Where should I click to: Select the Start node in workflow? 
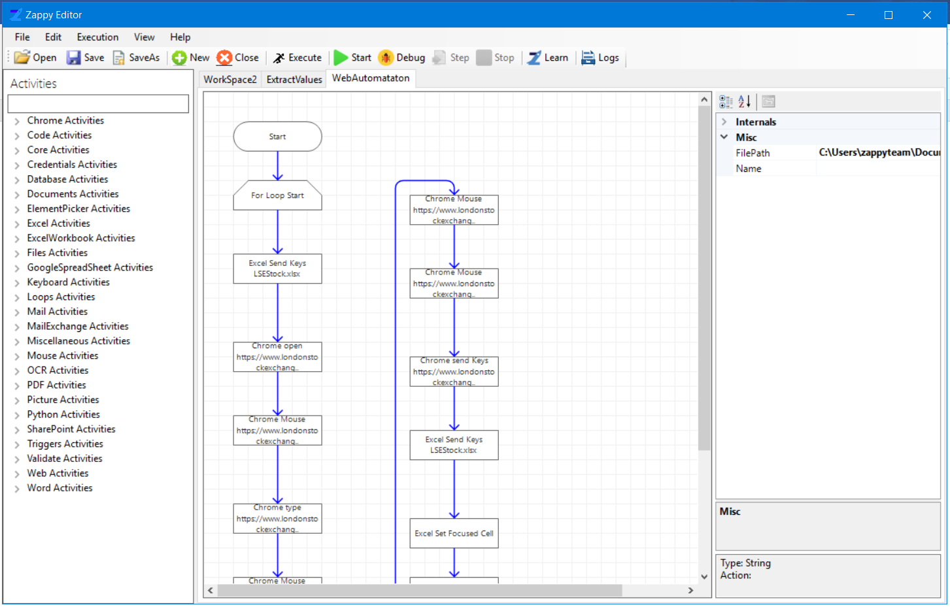coord(277,137)
